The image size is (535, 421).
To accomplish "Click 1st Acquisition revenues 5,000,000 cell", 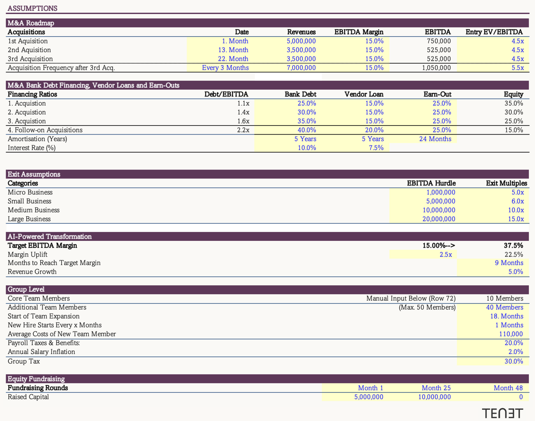I will coord(288,41).
